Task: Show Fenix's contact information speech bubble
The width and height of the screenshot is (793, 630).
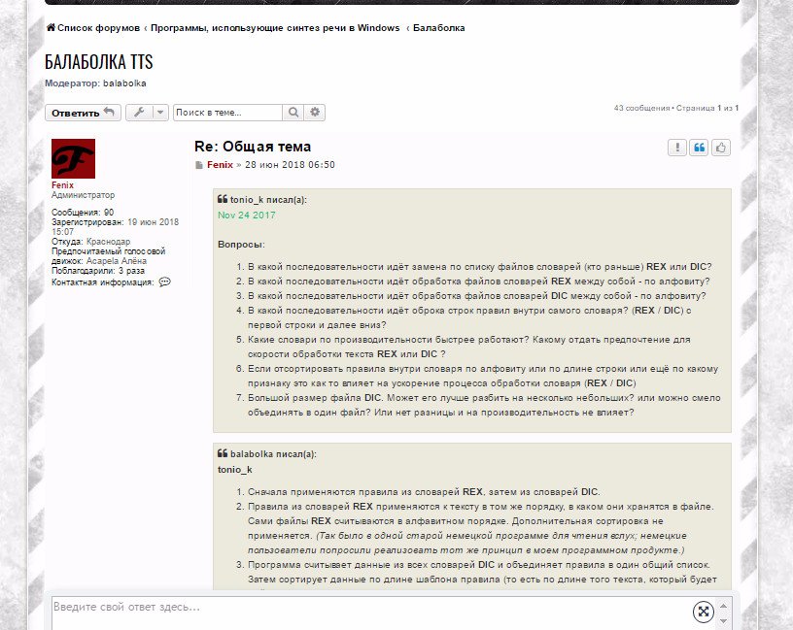Action: click(164, 282)
